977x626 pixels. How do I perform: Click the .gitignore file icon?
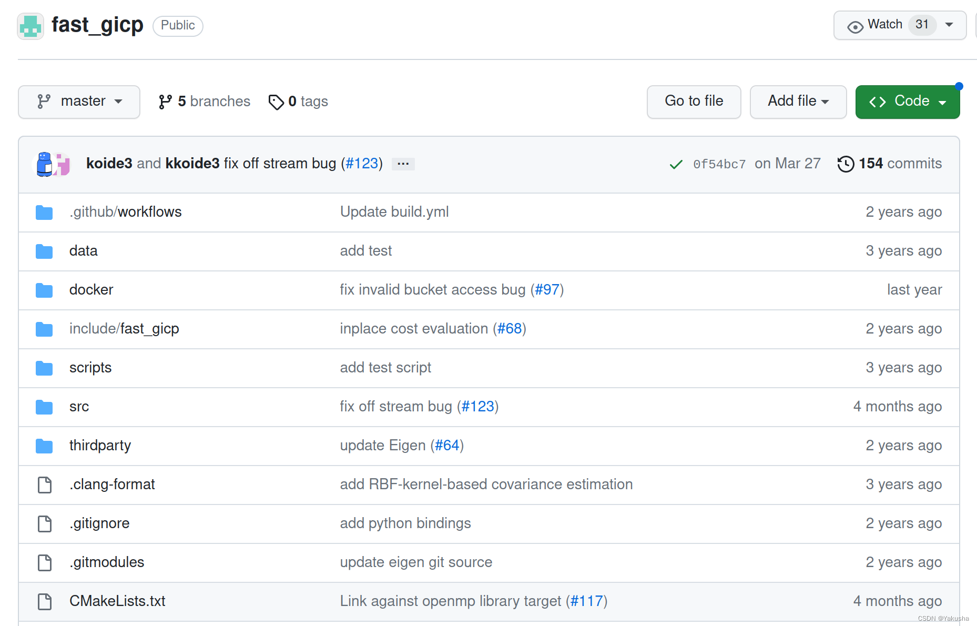click(x=44, y=523)
